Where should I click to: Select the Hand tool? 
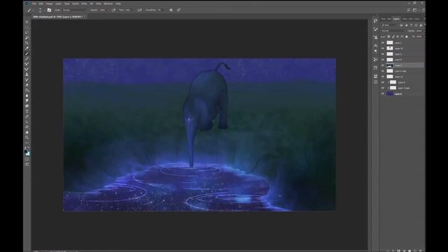click(27, 132)
